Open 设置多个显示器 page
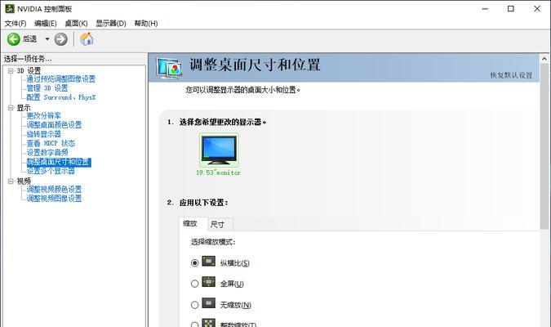The image size is (551, 327). click(x=51, y=171)
